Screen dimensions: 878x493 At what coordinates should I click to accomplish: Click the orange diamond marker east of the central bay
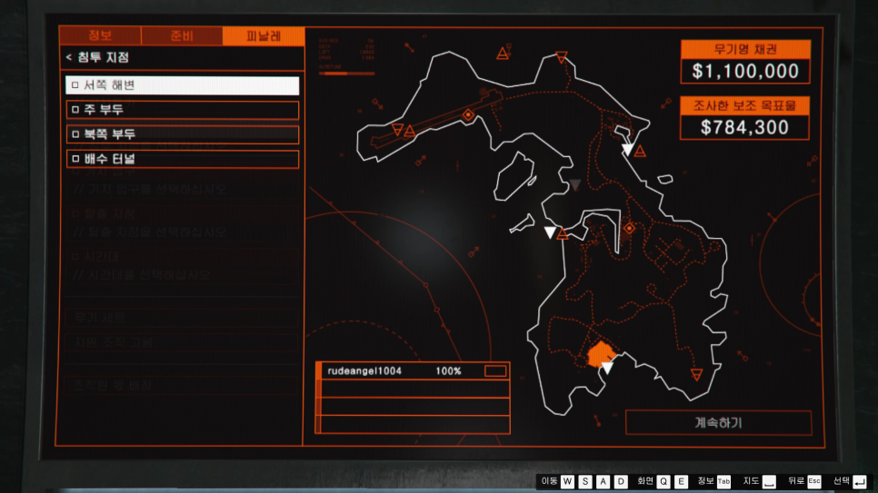tap(629, 228)
